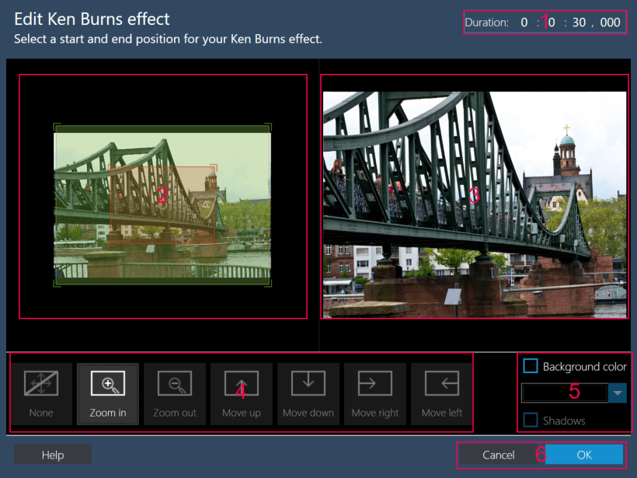This screenshot has width=637, height=478.
Task: Click the black background color swatch
Action: pyautogui.click(x=565, y=393)
